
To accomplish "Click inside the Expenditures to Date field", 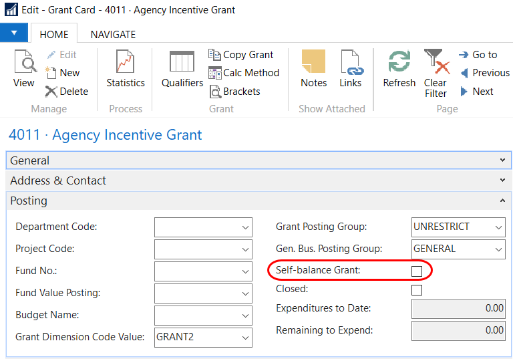I will click(x=458, y=309).
